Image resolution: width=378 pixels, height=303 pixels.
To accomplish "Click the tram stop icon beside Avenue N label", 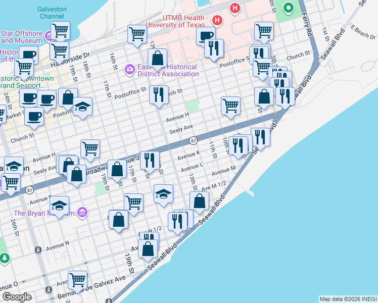I will pos(38,250).
